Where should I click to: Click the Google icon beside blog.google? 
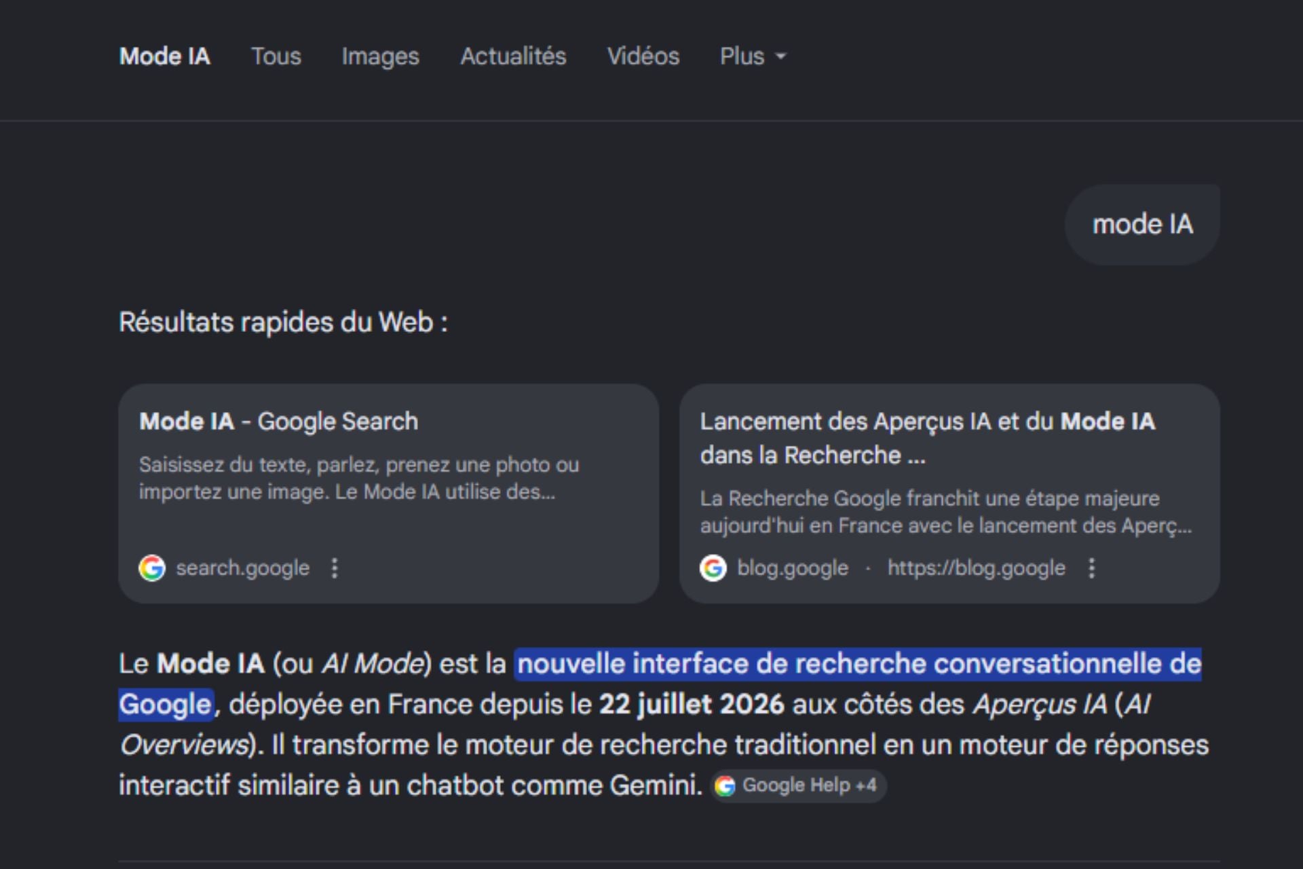pyautogui.click(x=713, y=568)
